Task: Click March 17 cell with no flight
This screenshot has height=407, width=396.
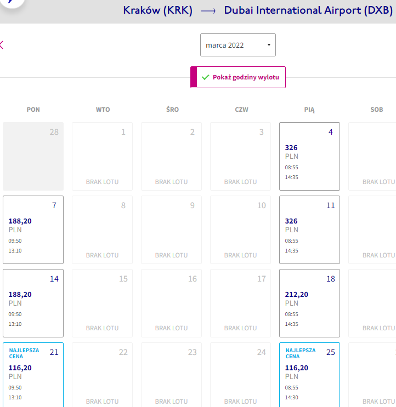Action: [x=240, y=303]
